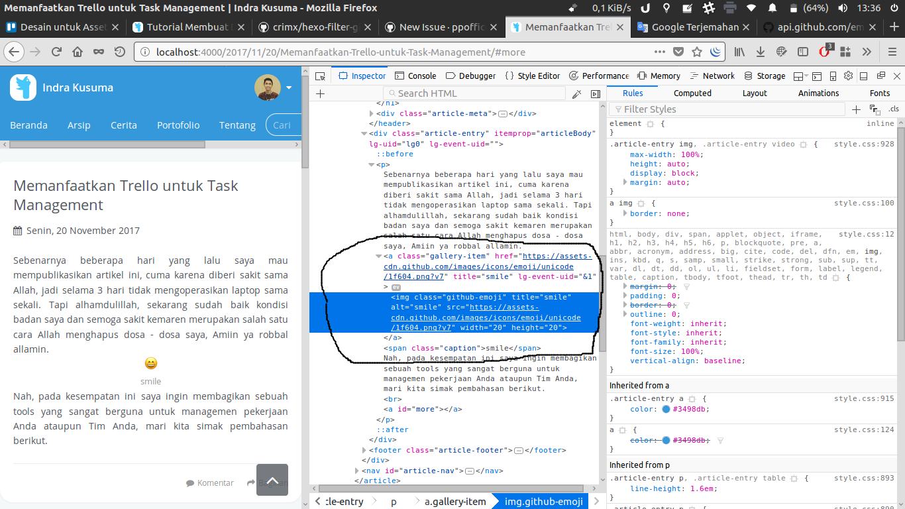Disable the outline: 0 declaration
Image resolution: width=905 pixels, height=509 pixels.
click(x=619, y=314)
